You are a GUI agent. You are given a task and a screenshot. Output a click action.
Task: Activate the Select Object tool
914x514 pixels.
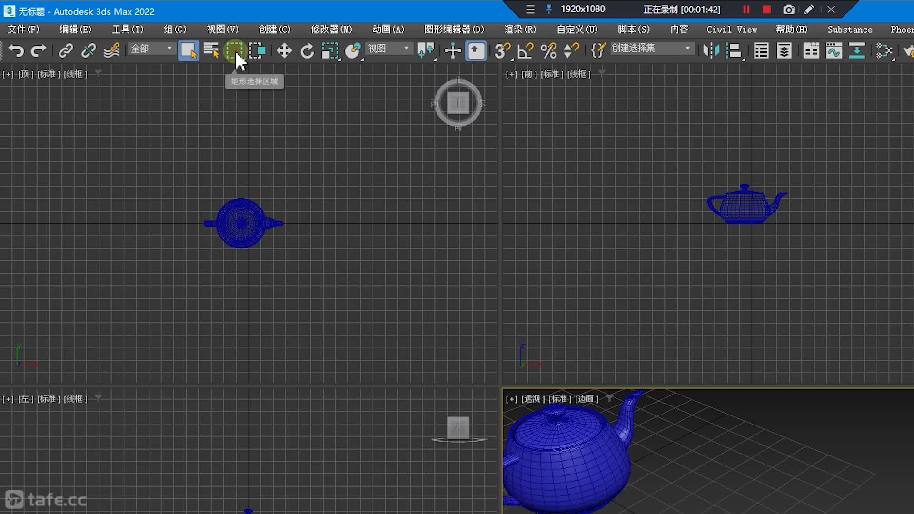point(189,50)
